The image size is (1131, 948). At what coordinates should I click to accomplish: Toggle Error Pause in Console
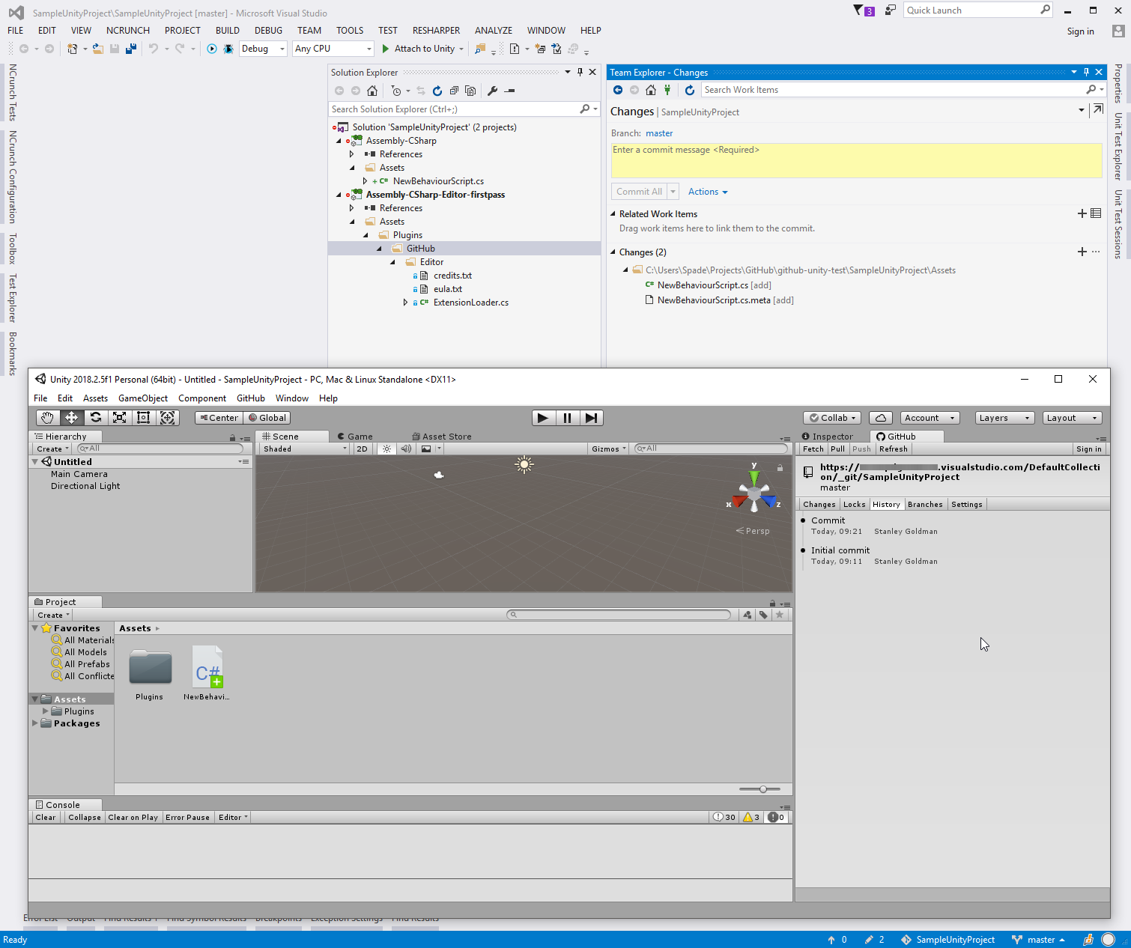[188, 818]
